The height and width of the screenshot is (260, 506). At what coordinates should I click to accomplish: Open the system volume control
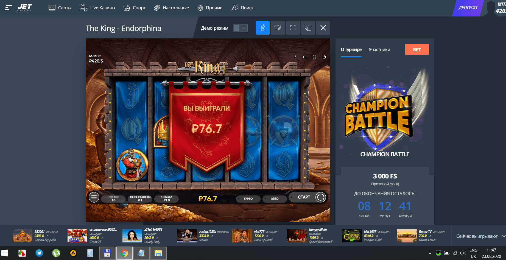tap(463, 253)
